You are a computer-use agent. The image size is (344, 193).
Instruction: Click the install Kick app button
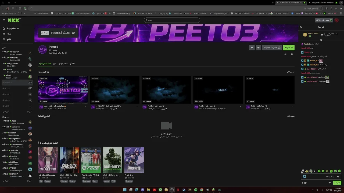[324, 20]
